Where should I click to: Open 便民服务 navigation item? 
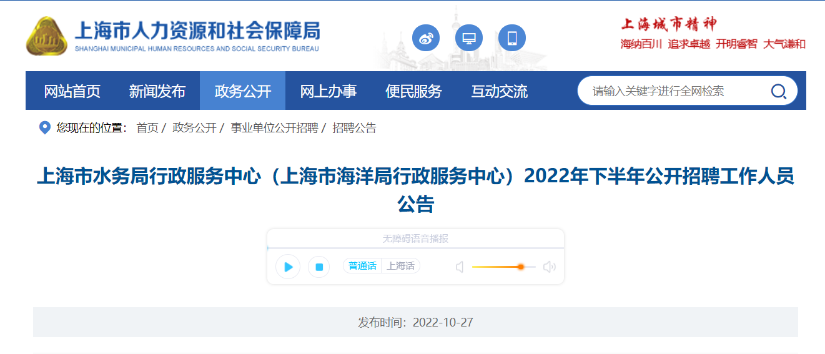coord(413,91)
